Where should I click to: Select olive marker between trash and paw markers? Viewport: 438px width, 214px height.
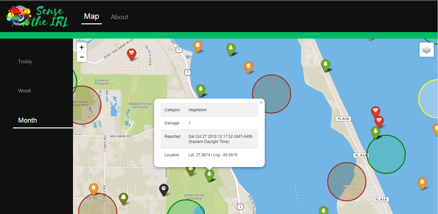click(123, 198)
